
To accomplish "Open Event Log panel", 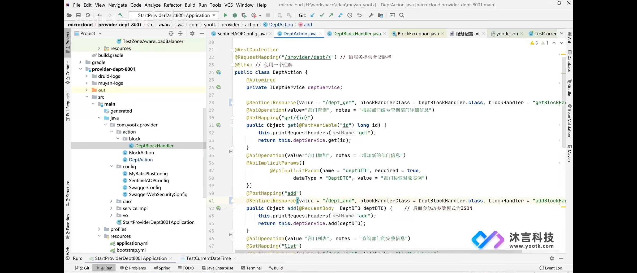I will pyautogui.click(x=551, y=268).
